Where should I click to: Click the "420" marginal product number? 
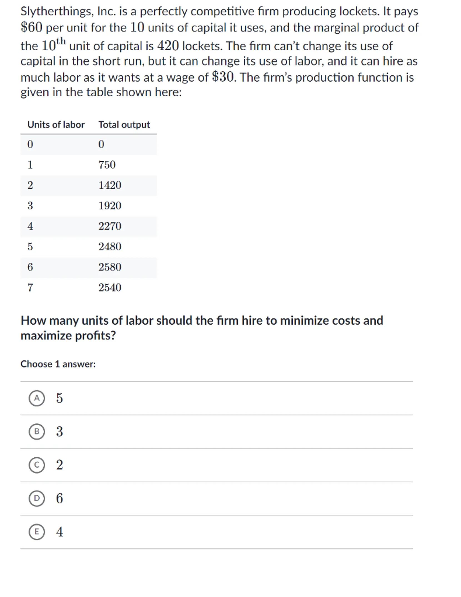pos(168,46)
